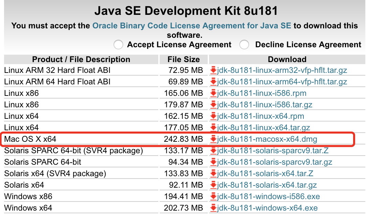Click download icon beside windows-x64.exe
The height and width of the screenshot is (216, 366).
coord(213,208)
